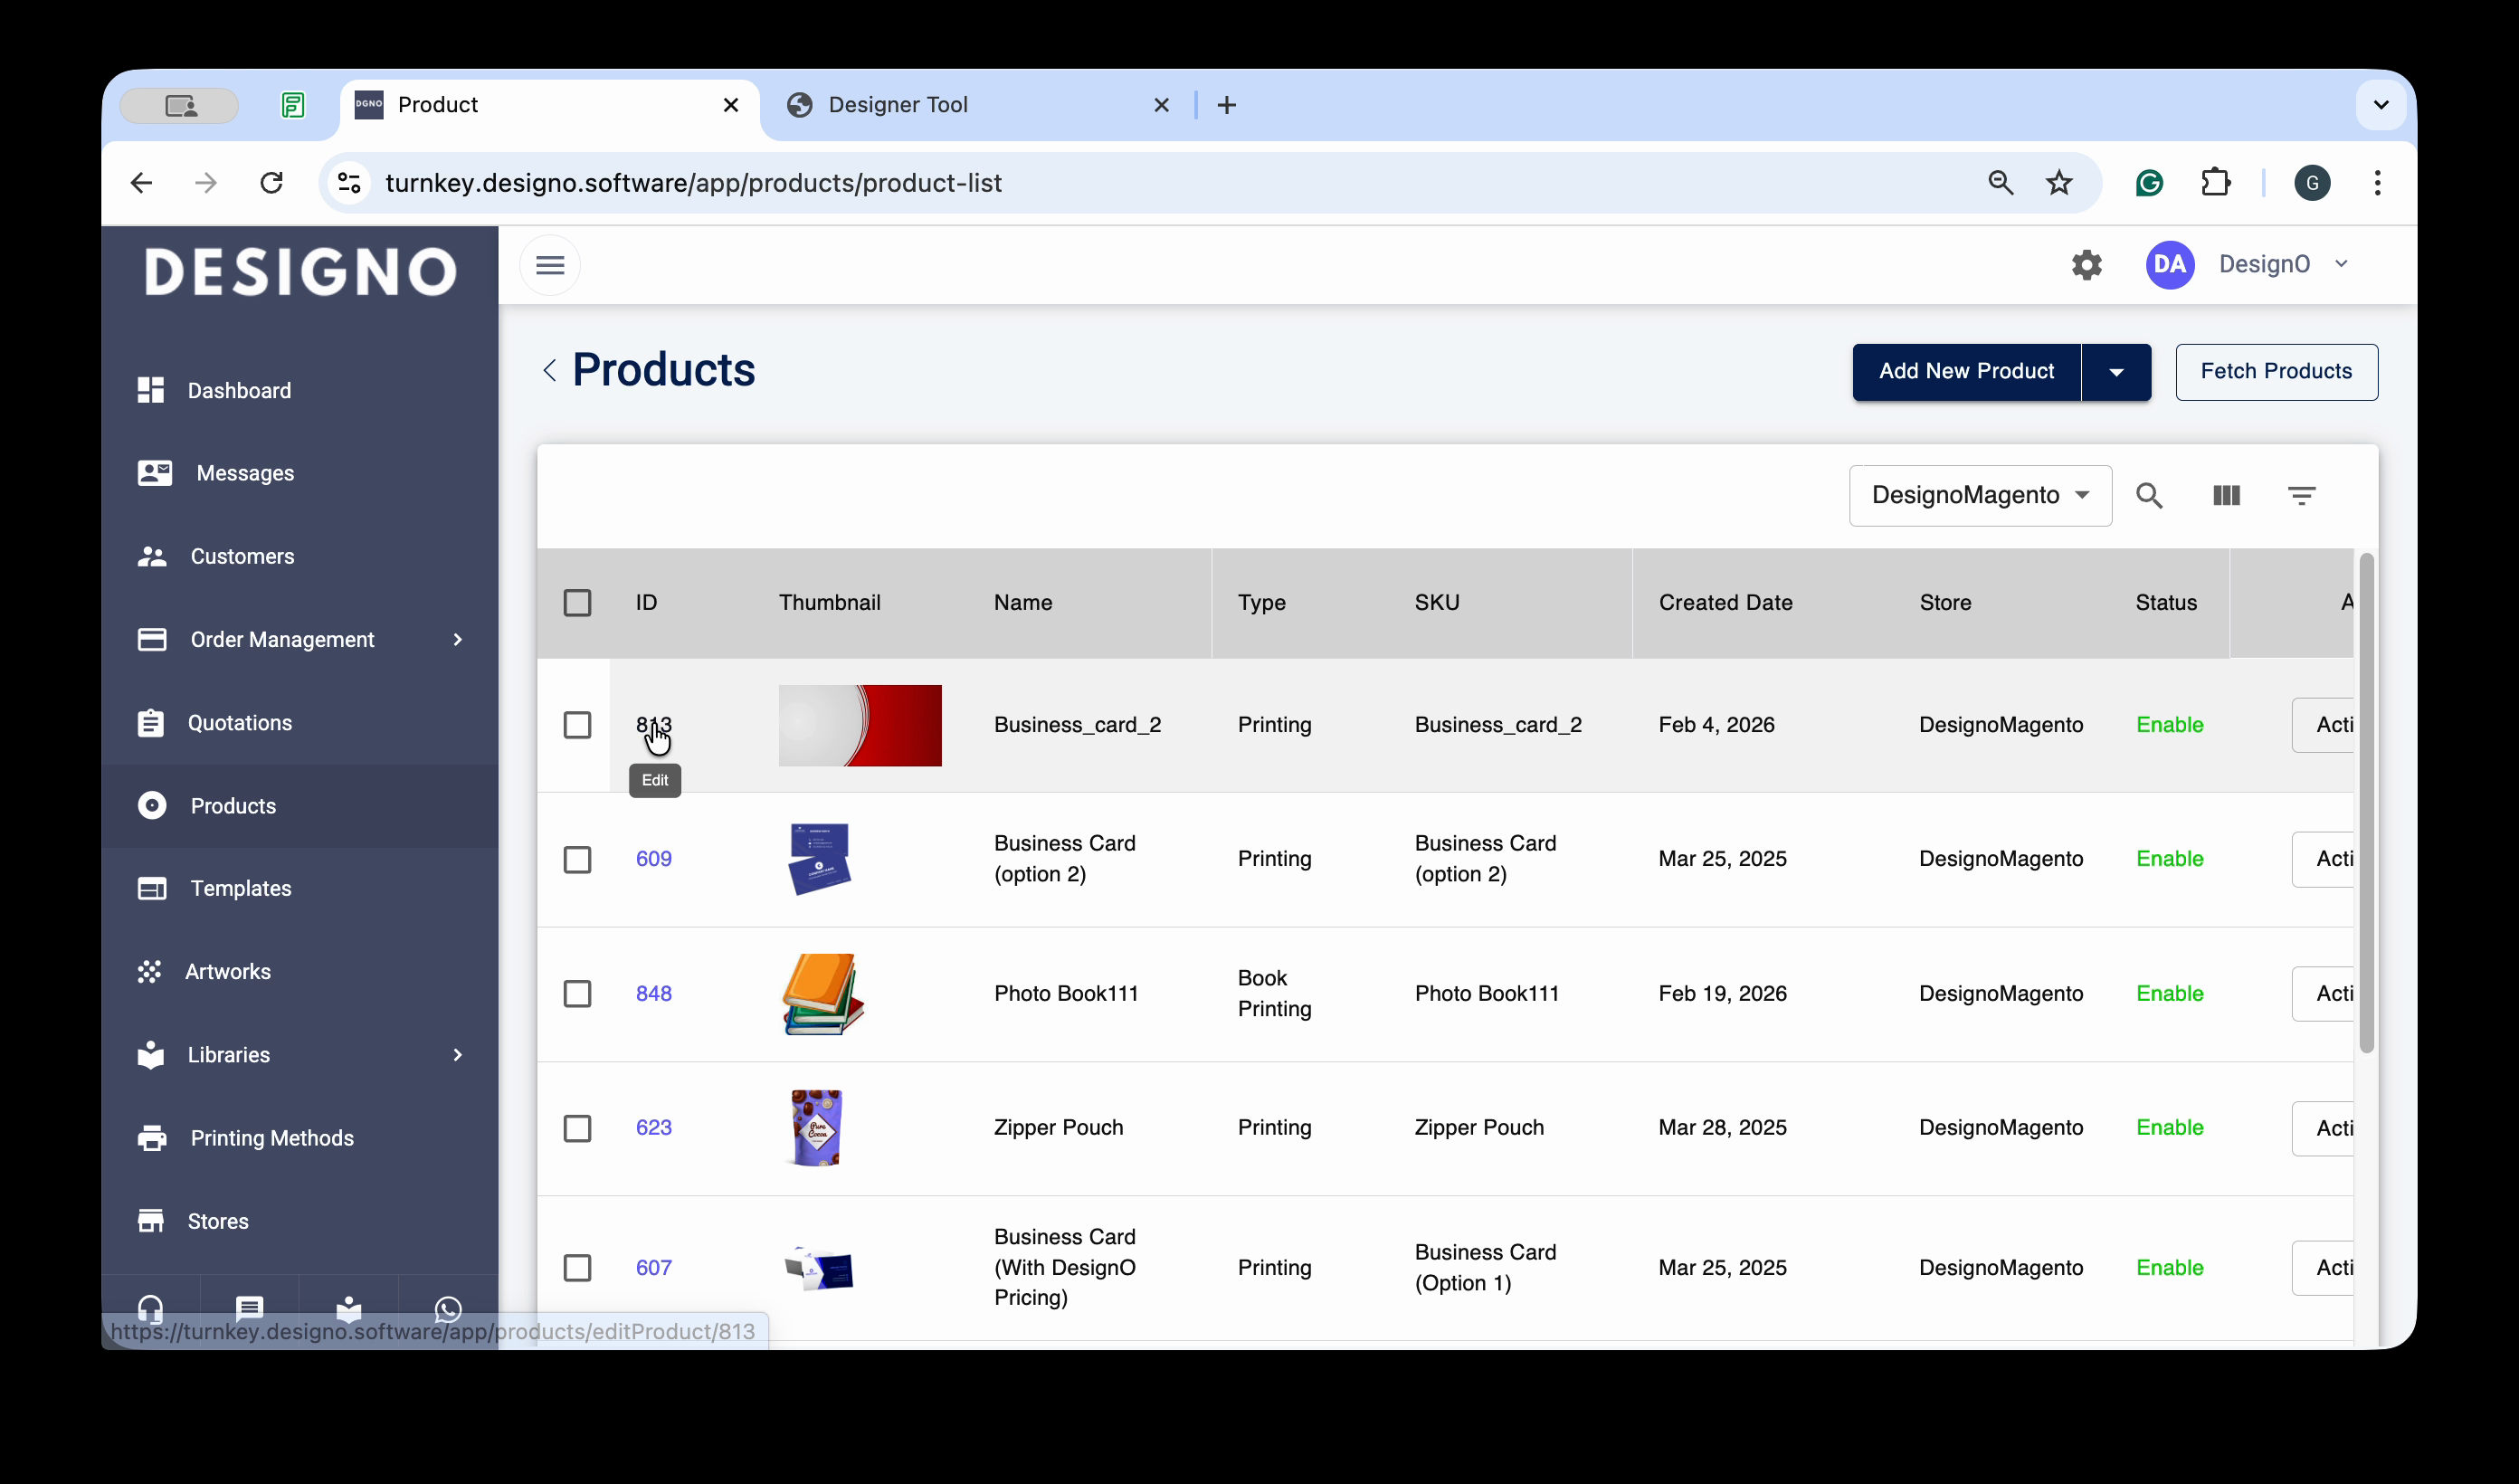
Task: Open product ID 848 link
Action: click(x=654, y=994)
